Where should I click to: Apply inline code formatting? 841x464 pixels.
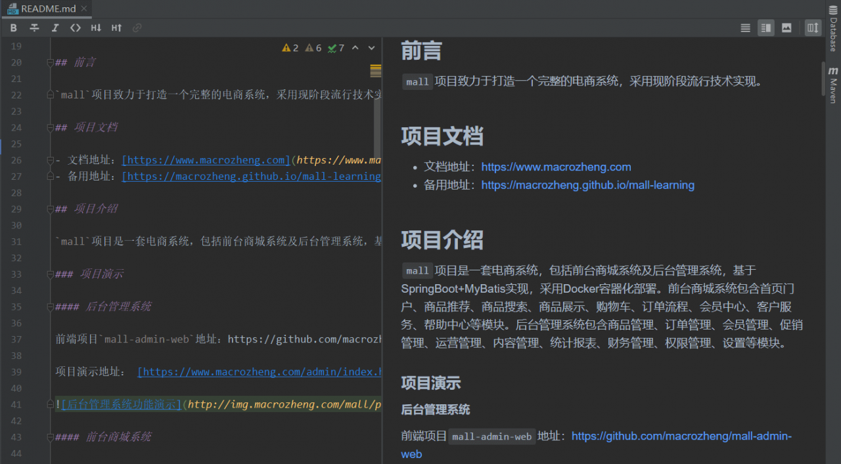coord(76,28)
